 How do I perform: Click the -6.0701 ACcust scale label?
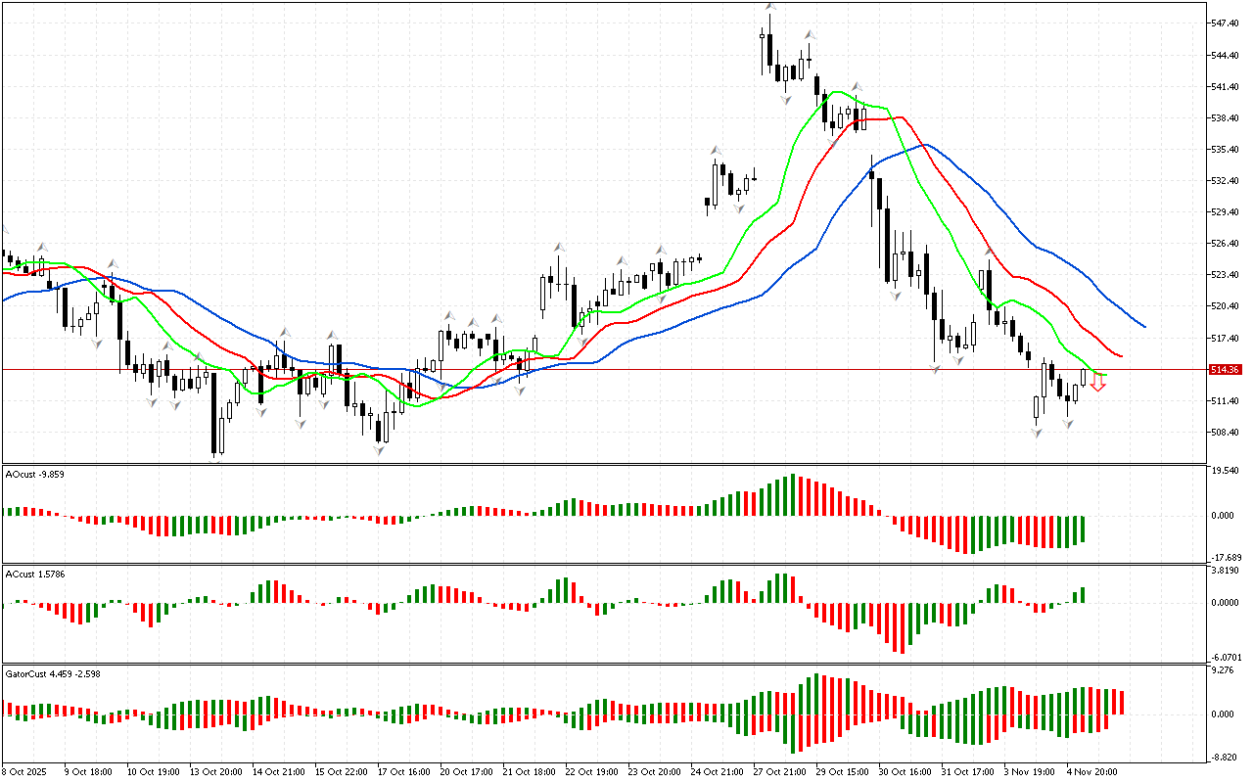pos(1225,658)
